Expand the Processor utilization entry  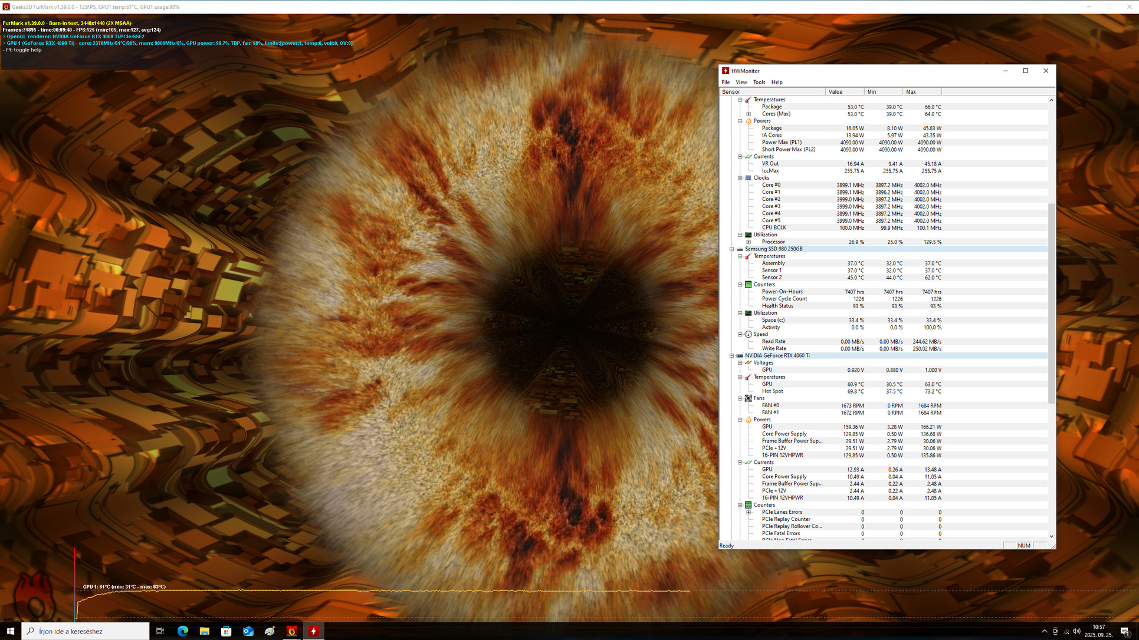tap(749, 242)
